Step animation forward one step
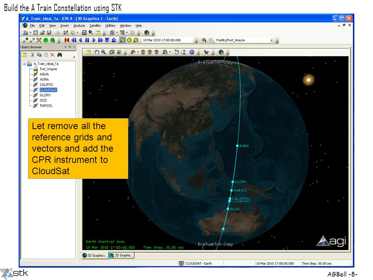This screenshot has width=373, height=280. [100, 40]
